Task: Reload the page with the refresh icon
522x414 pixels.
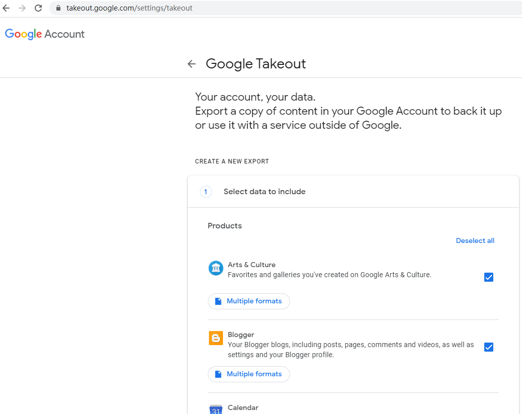Action: pos(38,8)
